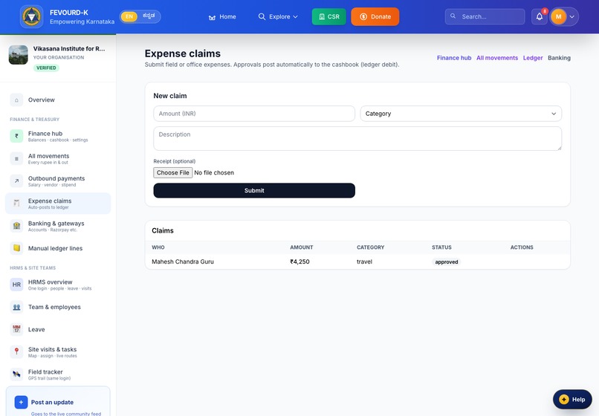Open the Category dropdown
This screenshot has width=599, height=416.
tap(461, 114)
